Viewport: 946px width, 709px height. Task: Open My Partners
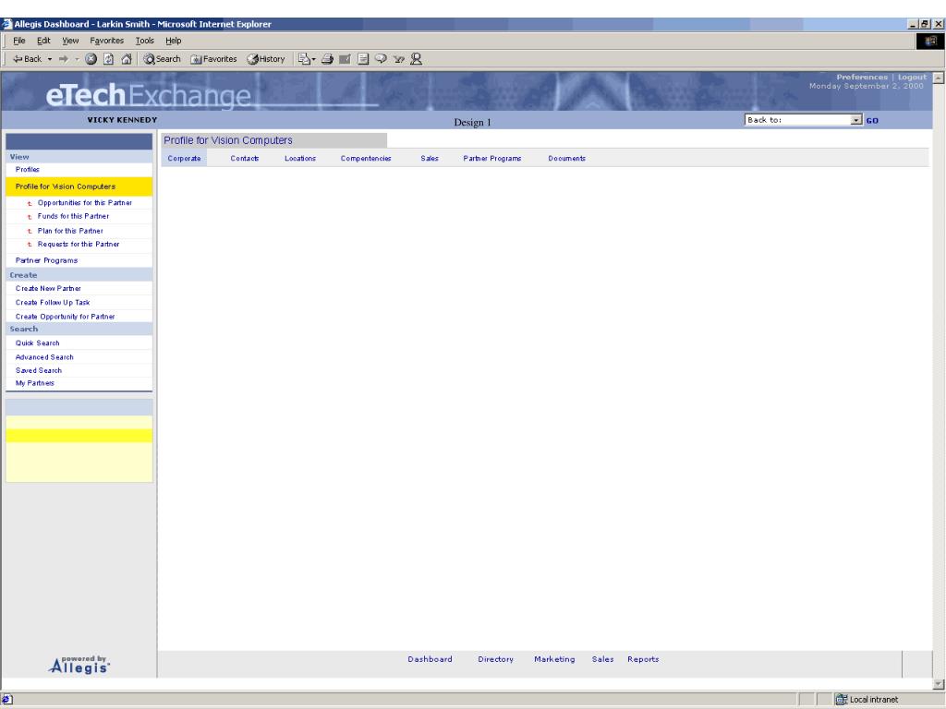point(35,383)
